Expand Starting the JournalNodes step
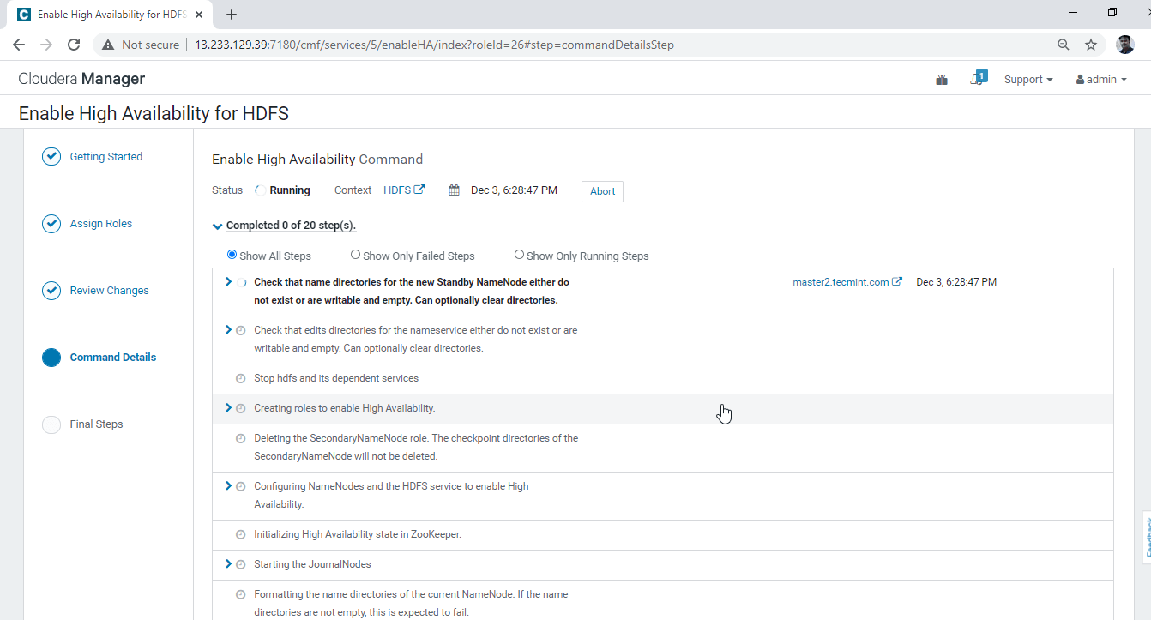 [x=228, y=563]
